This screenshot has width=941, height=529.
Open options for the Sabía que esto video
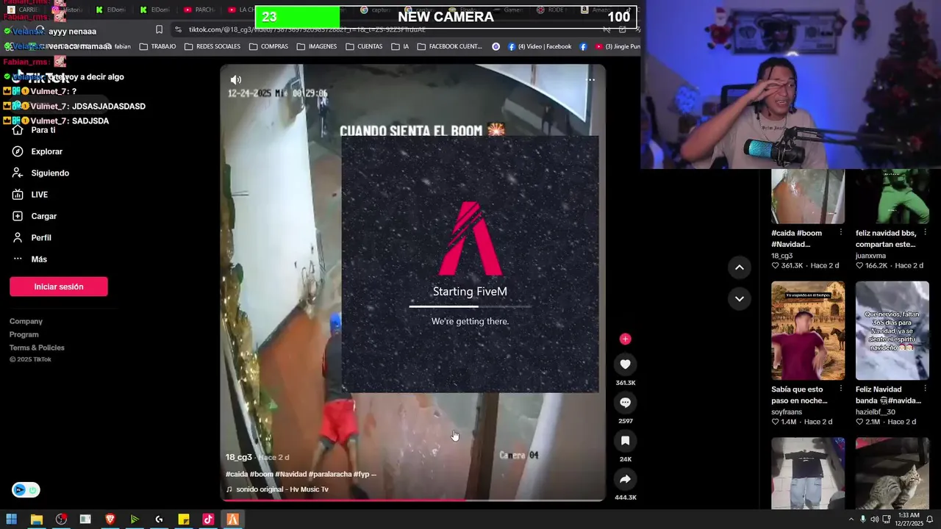coord(841,389)
